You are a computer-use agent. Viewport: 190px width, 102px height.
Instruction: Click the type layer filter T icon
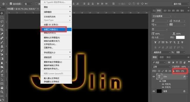(177, 62)
